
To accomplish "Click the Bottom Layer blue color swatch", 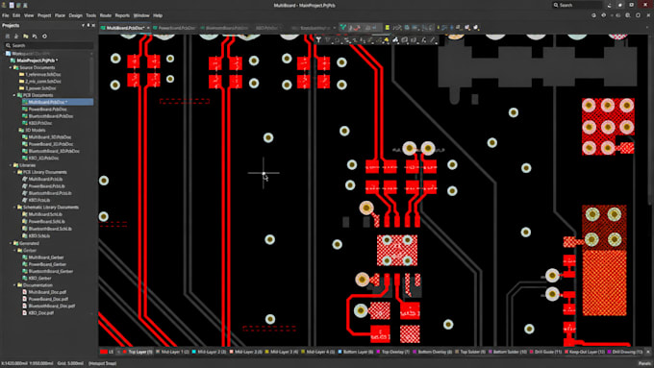I will (x=340, y=352).
